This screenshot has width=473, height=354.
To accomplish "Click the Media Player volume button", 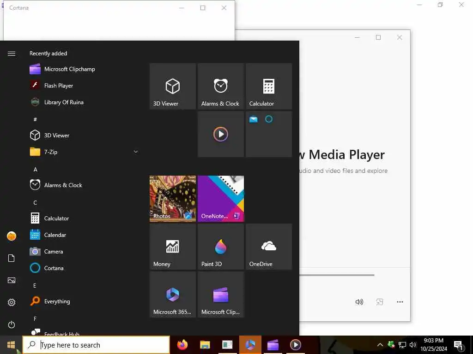I will pos(359,302).
